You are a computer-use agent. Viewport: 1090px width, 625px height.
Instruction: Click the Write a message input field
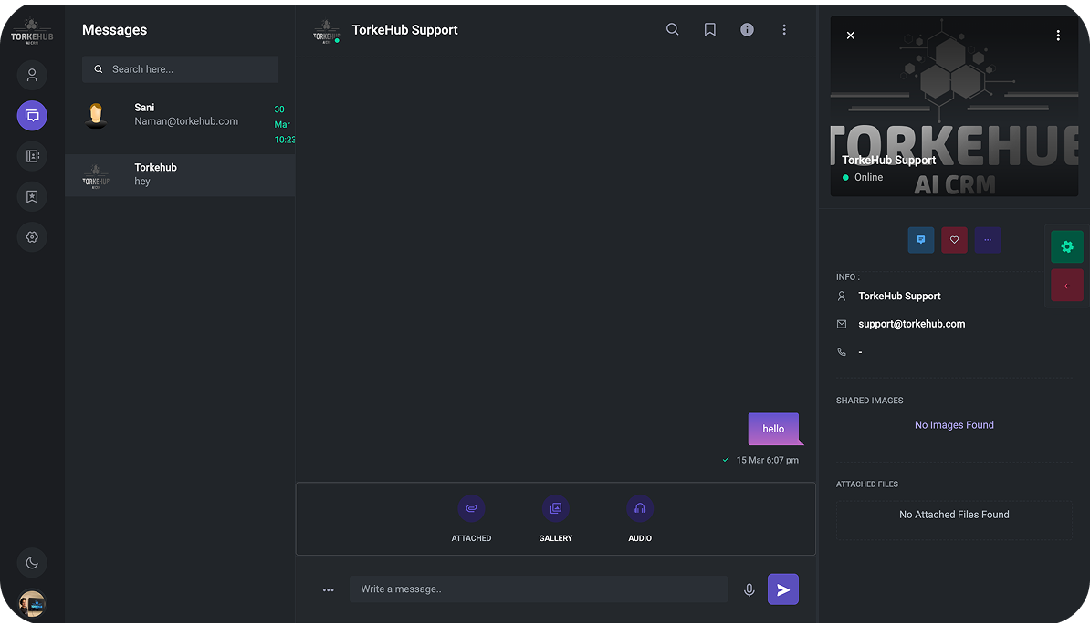539,589
